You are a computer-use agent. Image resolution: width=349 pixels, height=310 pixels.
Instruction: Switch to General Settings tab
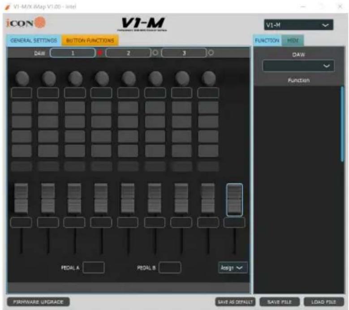point(34,40)
